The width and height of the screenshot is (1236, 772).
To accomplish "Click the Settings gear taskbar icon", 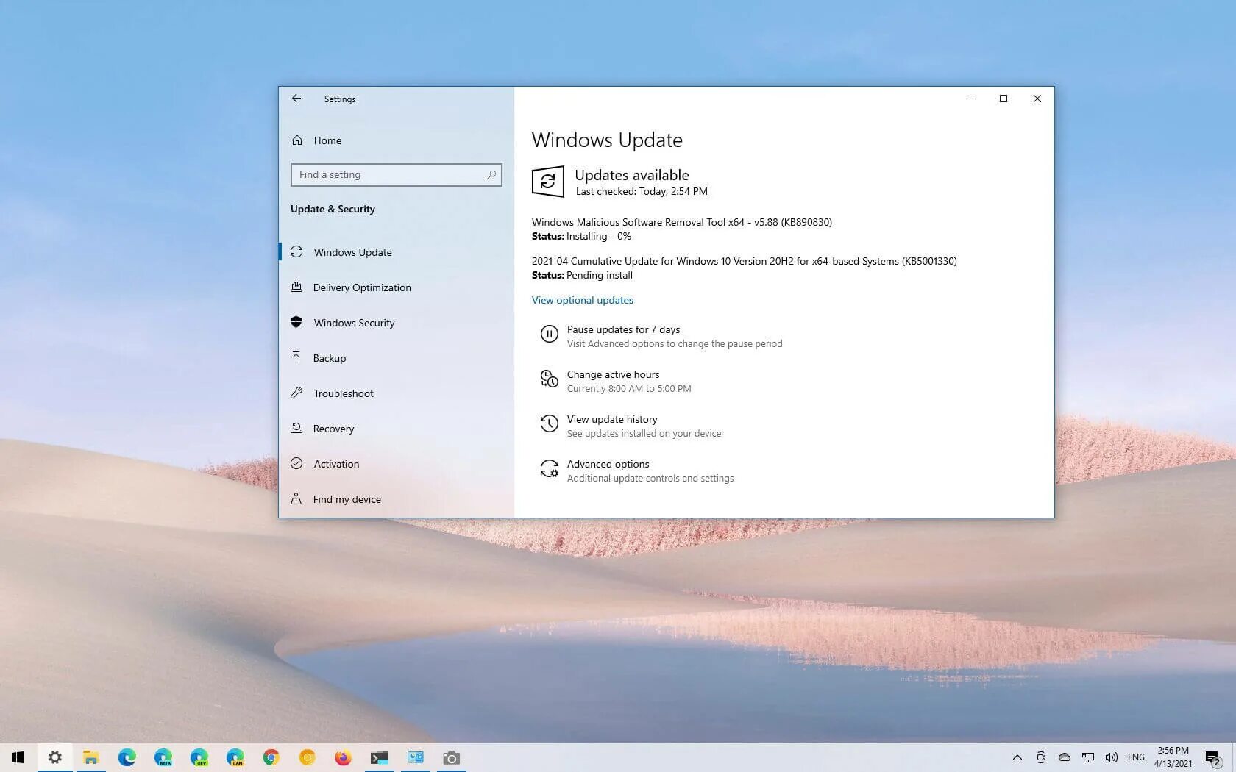I will tap(55, 757).
